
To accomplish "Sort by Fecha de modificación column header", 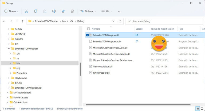I will pyautogui.click(x=162, y=29).
